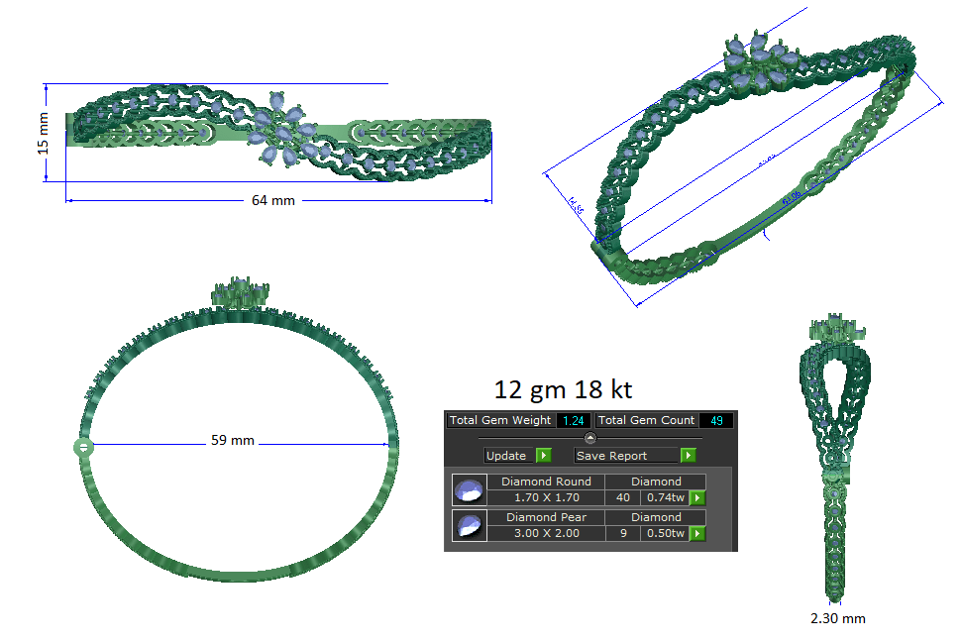Select the Total Gem Count value field
This screenshot has height=643, width=962.
716,421
